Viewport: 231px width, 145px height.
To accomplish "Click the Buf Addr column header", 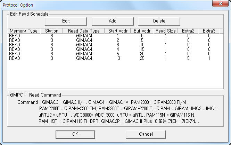I will (x=142, y=31).
